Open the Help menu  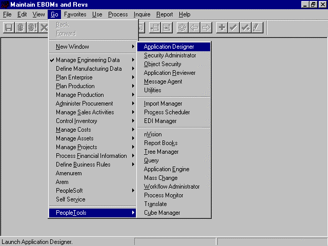click(184, 14)
